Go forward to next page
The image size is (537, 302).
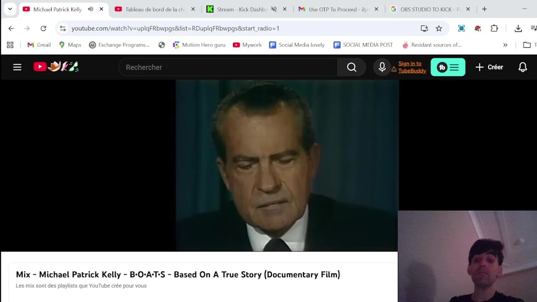(27, 28)
